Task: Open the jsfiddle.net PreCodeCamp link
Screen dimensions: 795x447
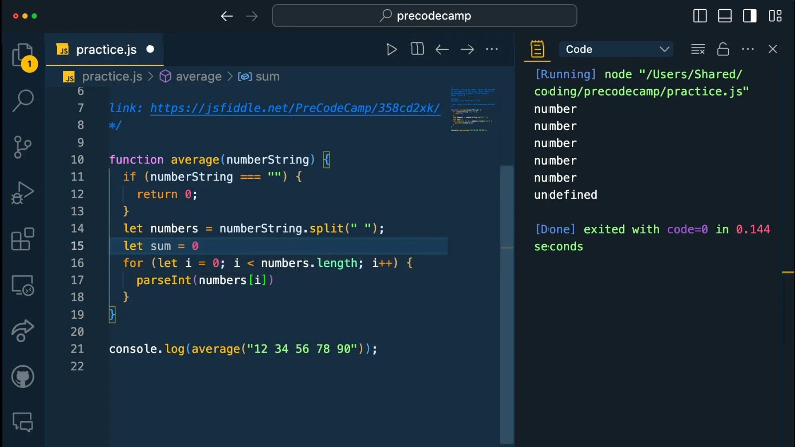Action: 294,108
